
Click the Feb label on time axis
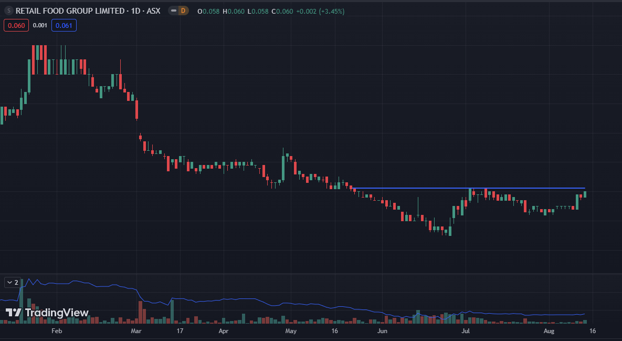pos(57,330)
